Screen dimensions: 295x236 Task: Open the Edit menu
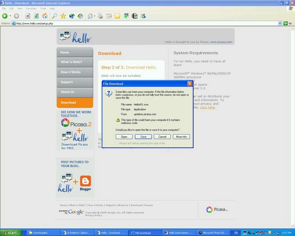pos(12,9)
